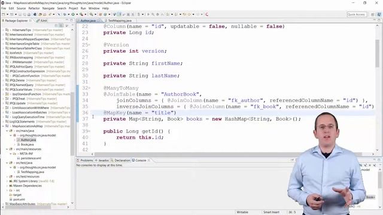
Task: Toggle code folding at line 32
Action: [89, 88]
